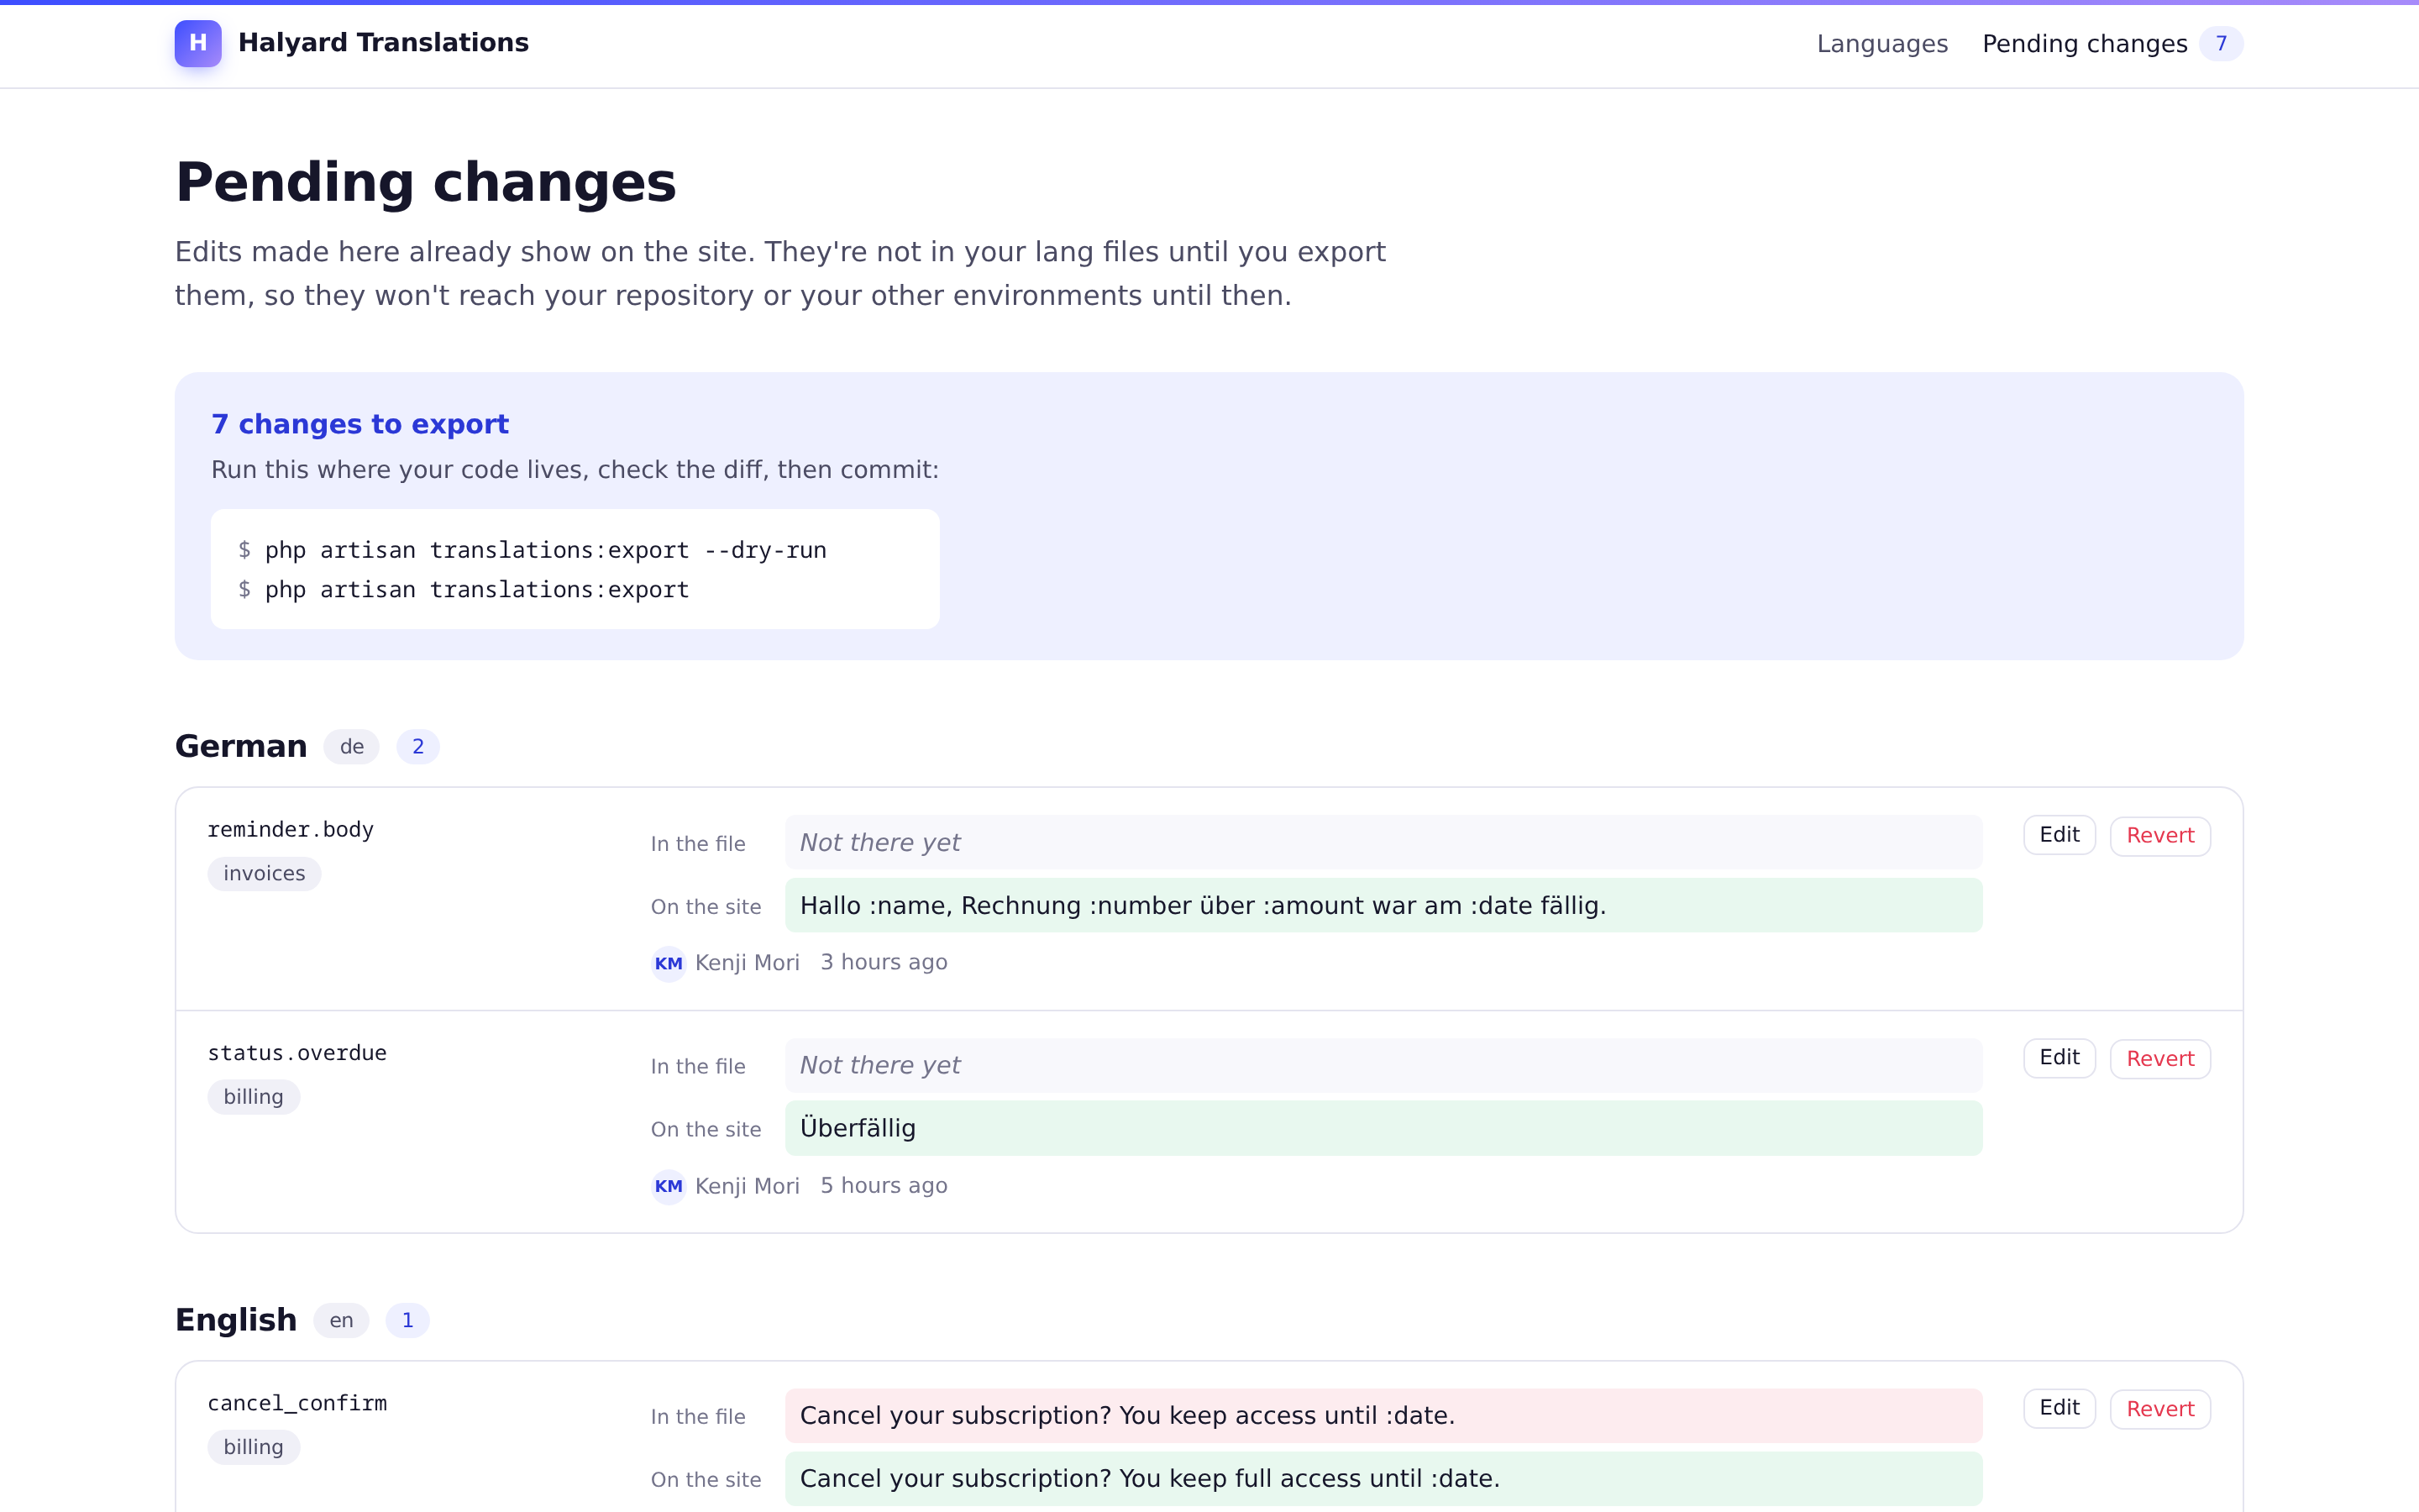This screenshot has height=1512, width=2419.
Task: Click the 'keep full access' site value
Action: pyautogui.click(x=1383, y=1478)
